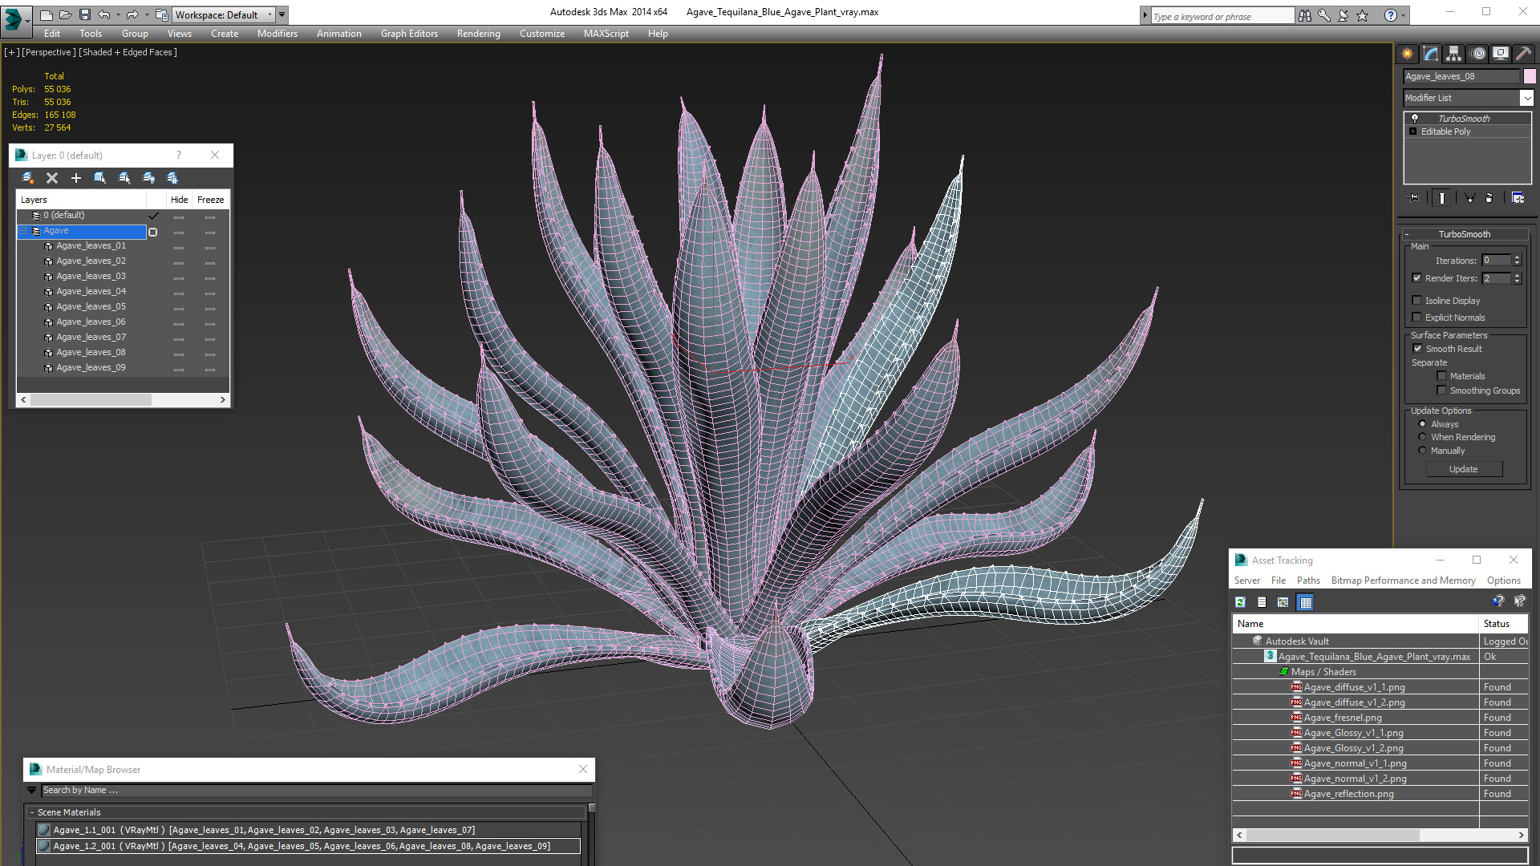Uncheck Smooth Result

coord(1417,349)
